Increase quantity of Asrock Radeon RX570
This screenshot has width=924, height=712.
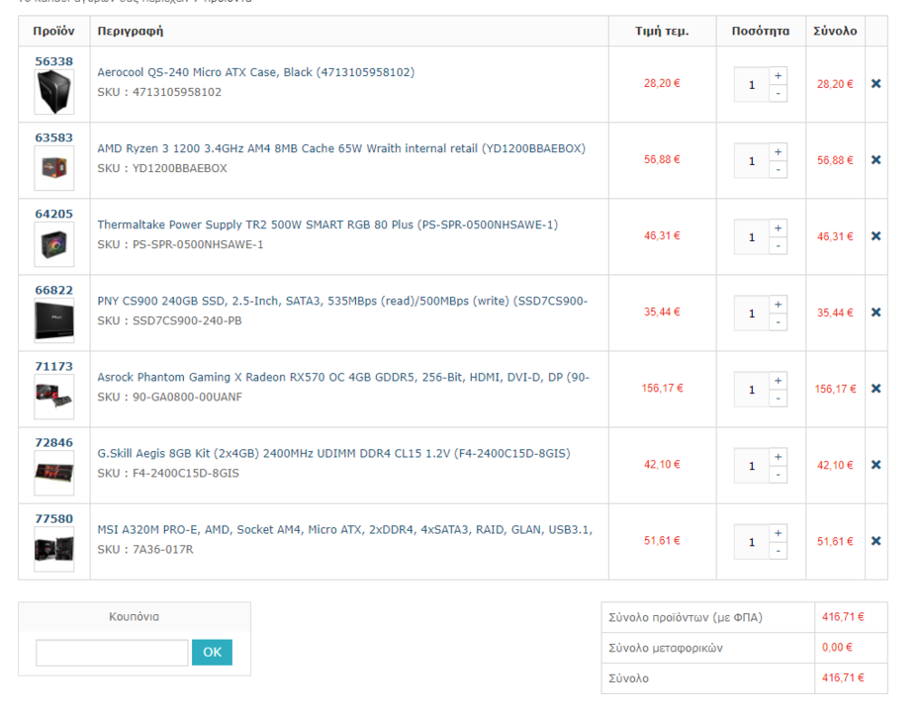click(x=778, y=381)
